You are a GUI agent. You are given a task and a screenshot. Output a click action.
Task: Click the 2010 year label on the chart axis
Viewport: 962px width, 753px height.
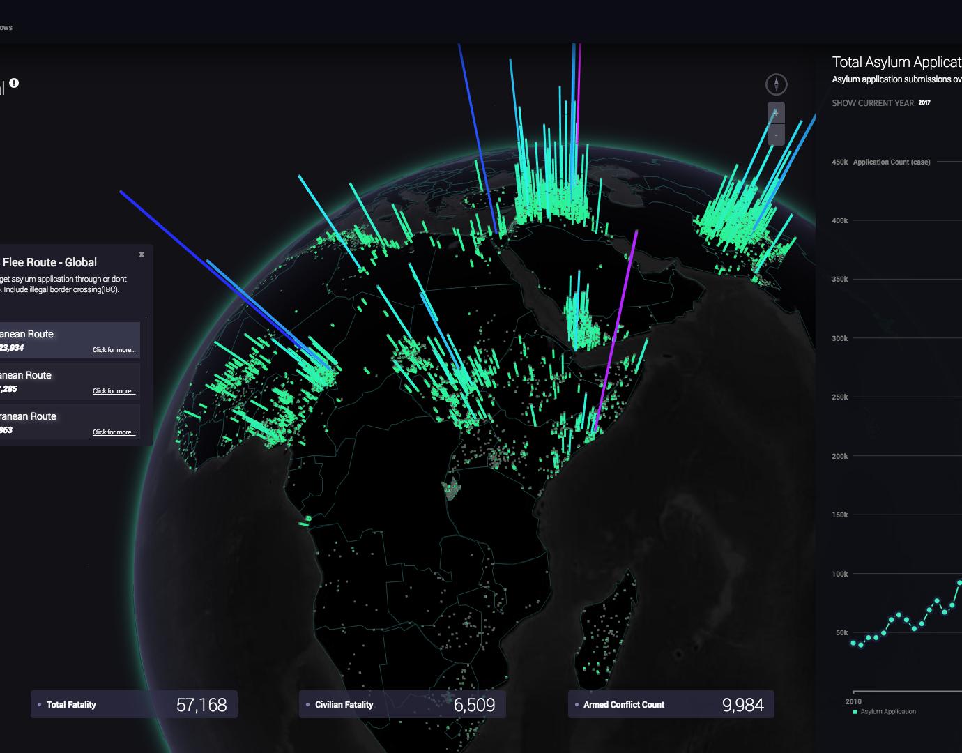point(853,701)
